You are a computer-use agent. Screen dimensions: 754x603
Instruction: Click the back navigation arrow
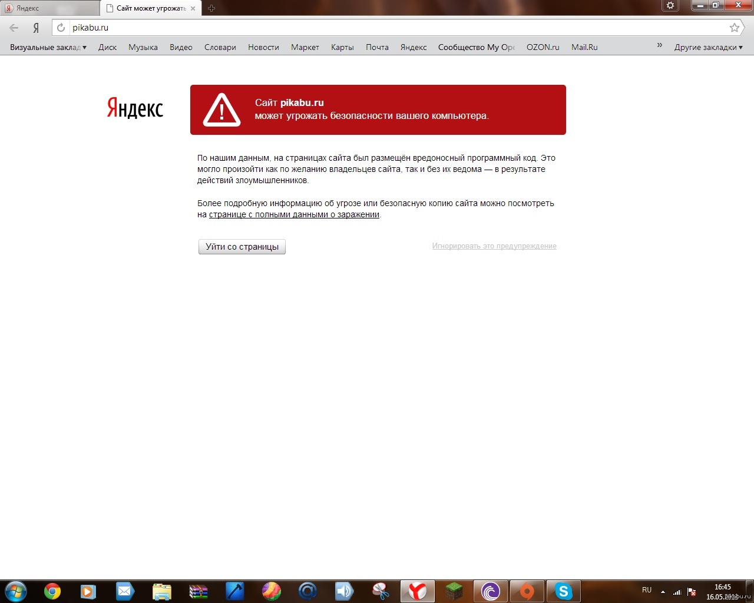point(14,28)
